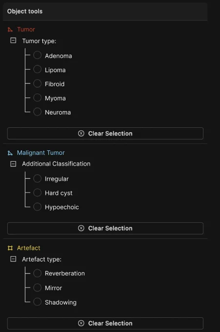Collapse the Additional Classification section
This screenshot has width=220, height=332.
[13, 164]
